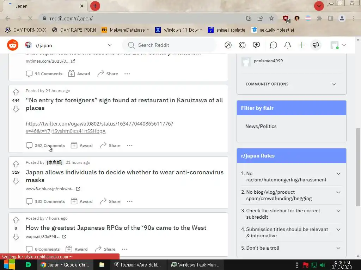Open 0 Comments on the RPGs post
Image resolution: width=361 pixels, height=270 pixels.
pyautogui.click(x=43, y=249)
